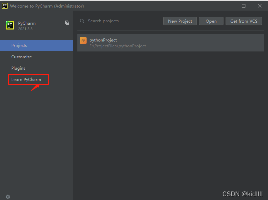Focus the Search projects field

120,21
